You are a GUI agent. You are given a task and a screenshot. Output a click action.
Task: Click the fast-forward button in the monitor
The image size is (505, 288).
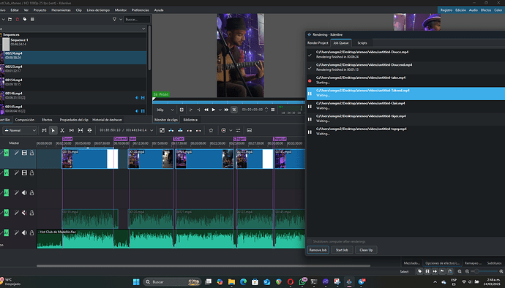tap(226, 110)
